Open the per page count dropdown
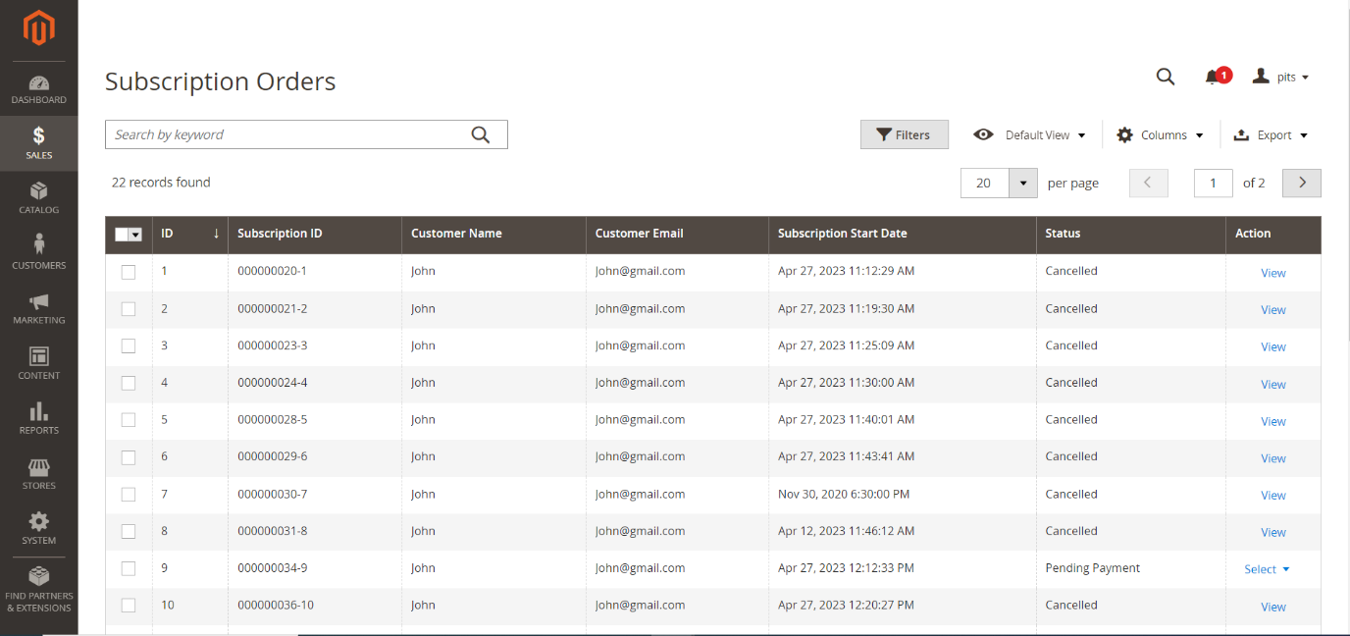 1023,184
